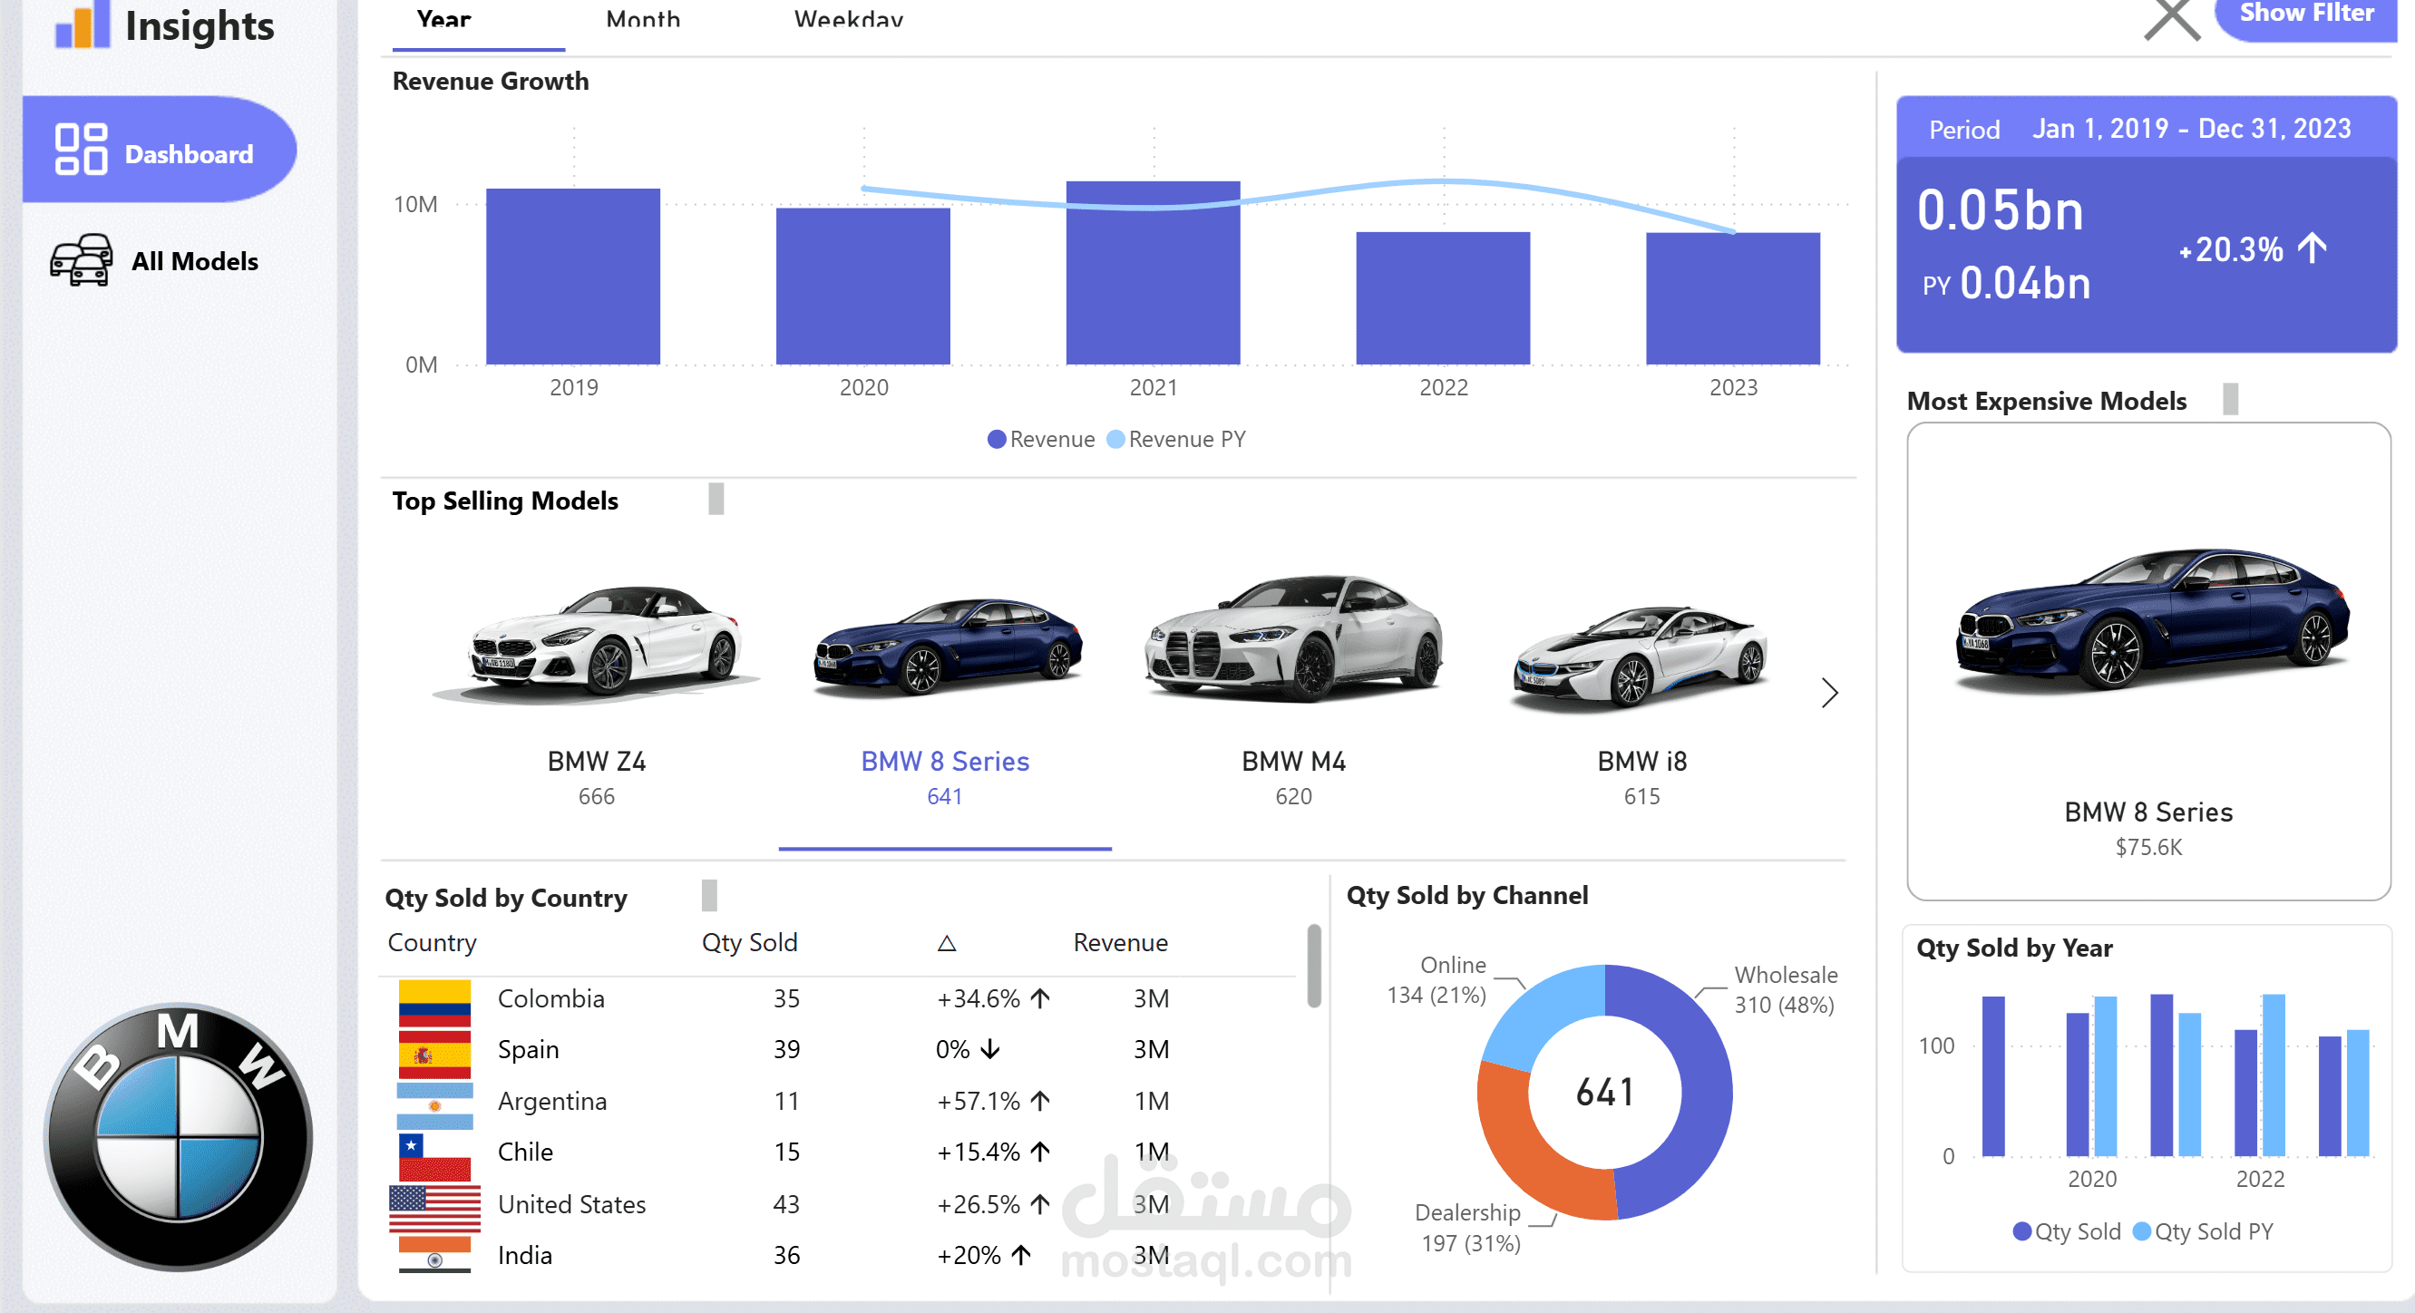
Task: Click the Dealership 197 (31%) label
Action: coord(1469,1228)
